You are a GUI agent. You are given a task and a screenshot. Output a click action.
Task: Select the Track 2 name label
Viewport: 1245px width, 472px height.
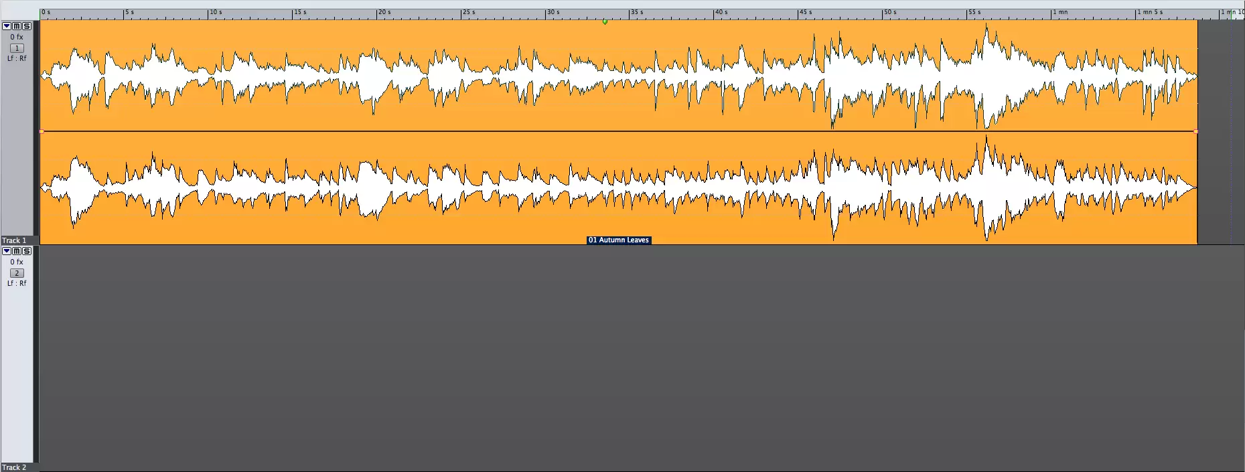point(14,467)
